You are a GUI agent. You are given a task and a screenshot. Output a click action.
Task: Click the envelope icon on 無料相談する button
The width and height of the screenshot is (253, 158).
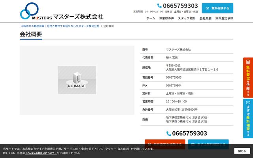(x=207, y=8)
